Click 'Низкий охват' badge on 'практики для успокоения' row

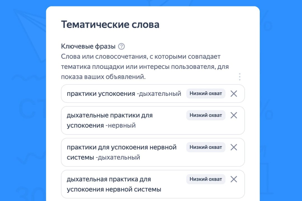click(x=206, y=147)
